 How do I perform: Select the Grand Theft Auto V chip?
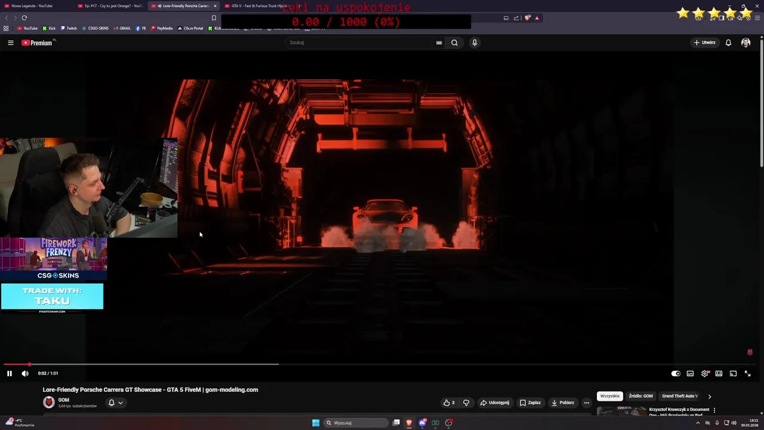click(680, 396)
